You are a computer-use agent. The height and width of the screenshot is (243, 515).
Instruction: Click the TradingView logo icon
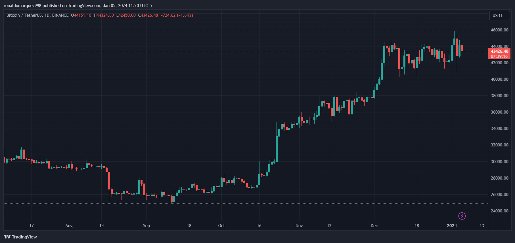point(7,237)
